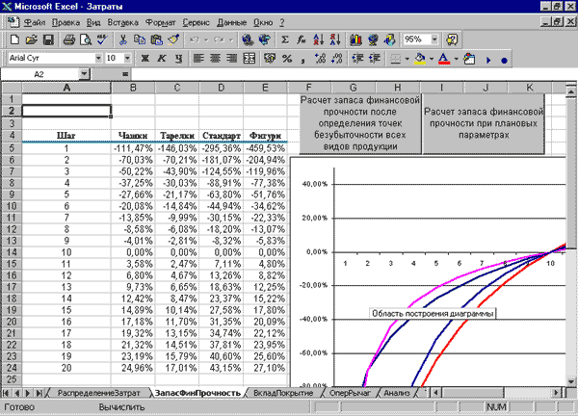Open borders dropdown arrow

[407, 59]
